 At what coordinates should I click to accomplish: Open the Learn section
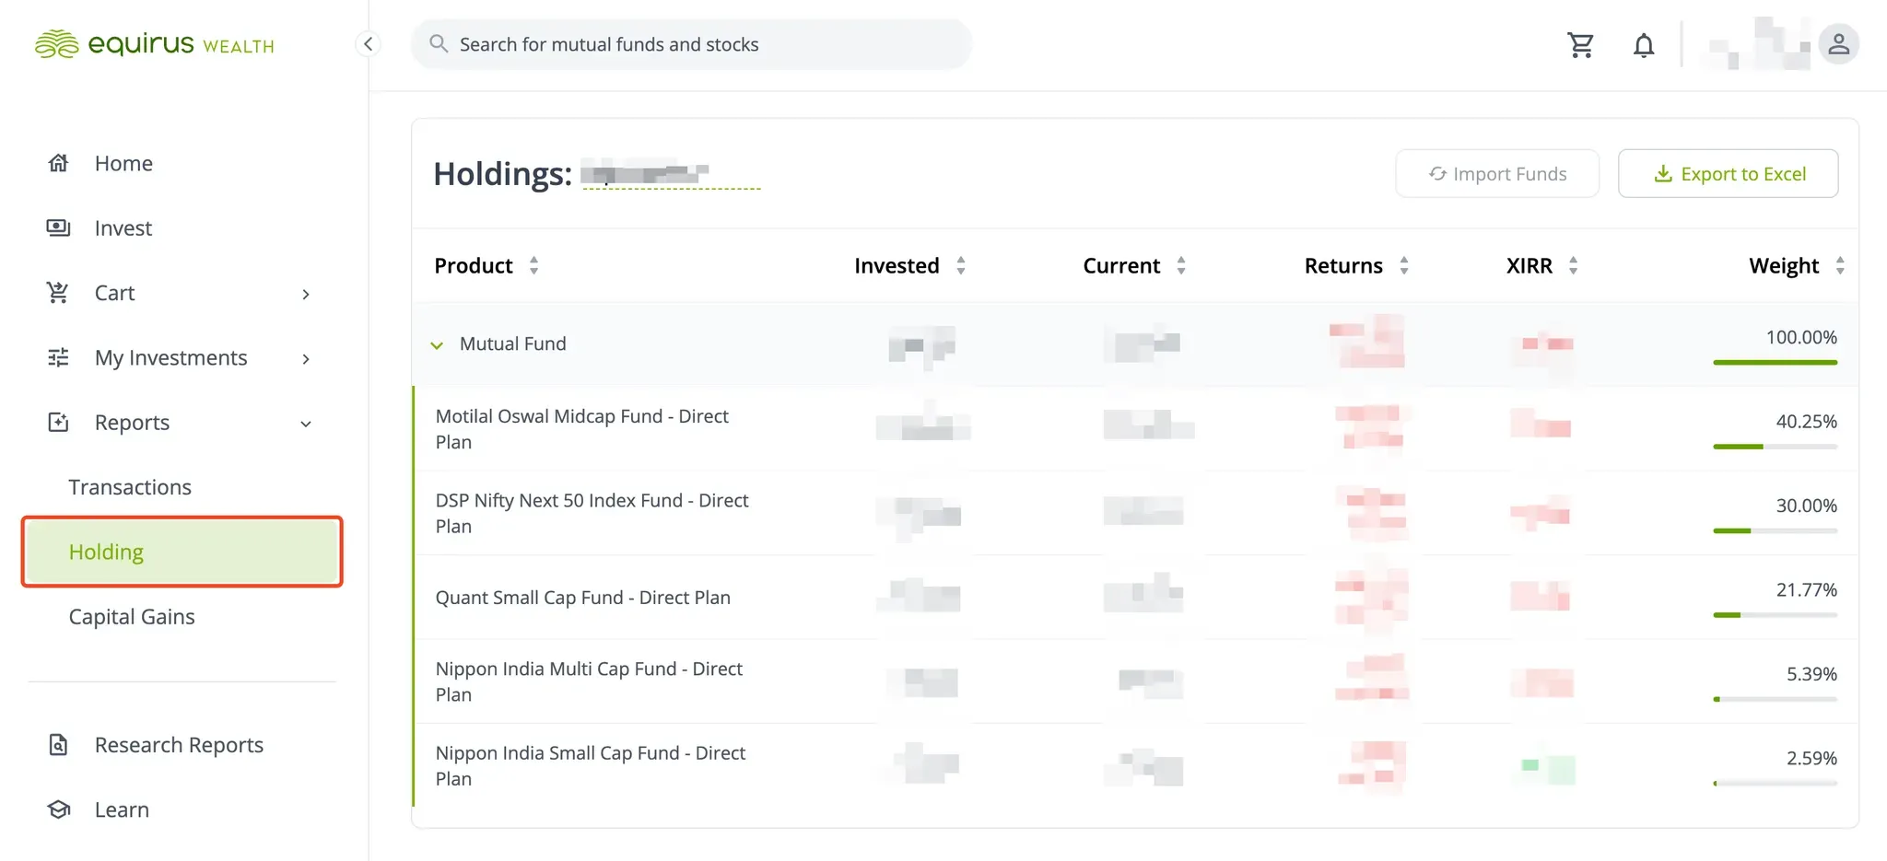[x=122, y=809]
